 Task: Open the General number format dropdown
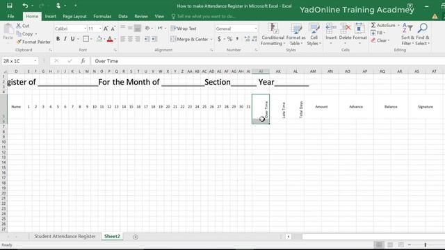[256, 28]
